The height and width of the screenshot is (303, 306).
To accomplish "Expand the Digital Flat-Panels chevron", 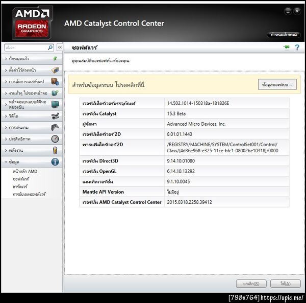I will [x=6, y=105].
